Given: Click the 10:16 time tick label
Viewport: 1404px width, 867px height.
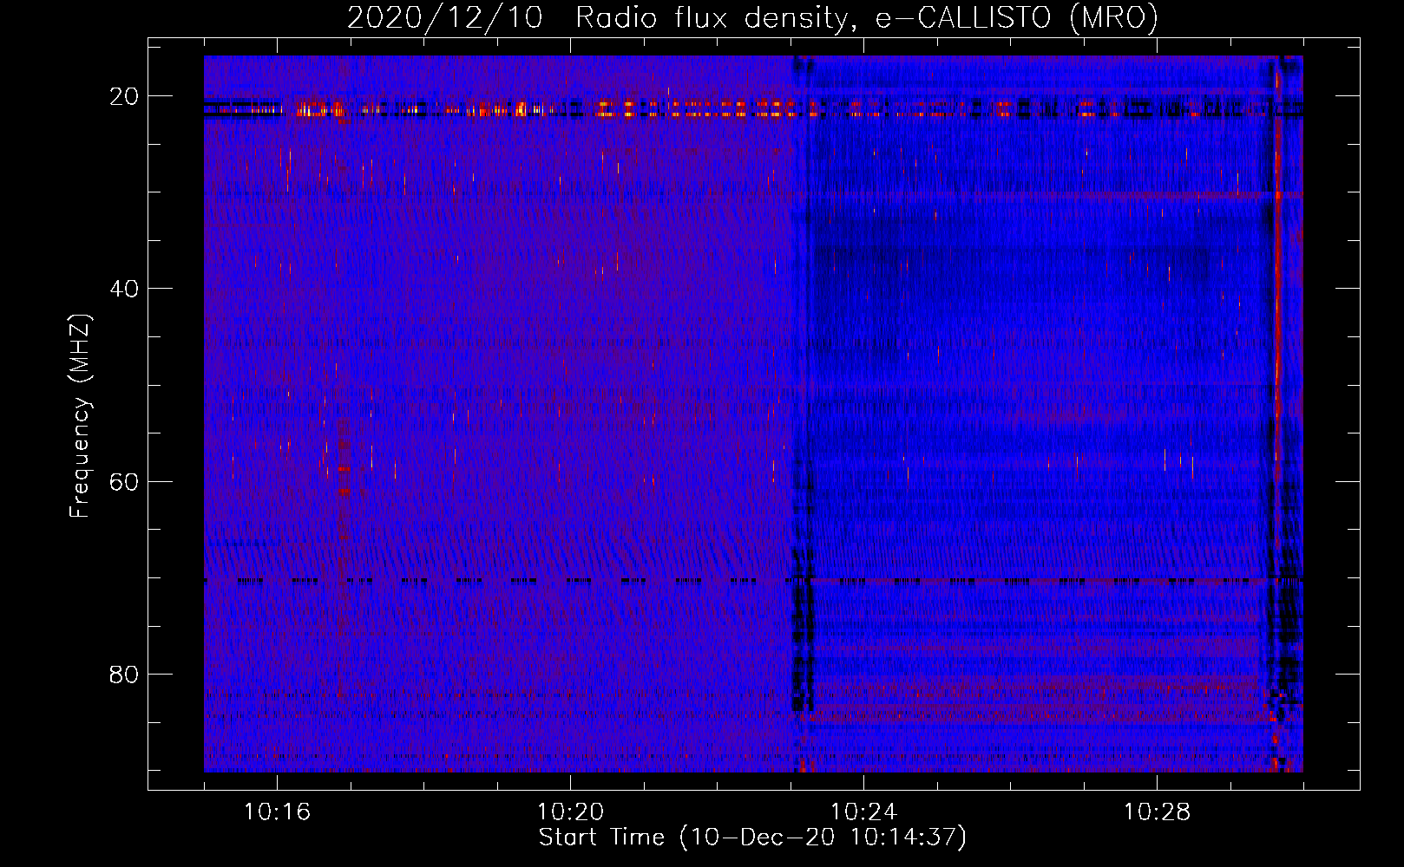Looking at the screenshot, I should [x=277, y=812].
